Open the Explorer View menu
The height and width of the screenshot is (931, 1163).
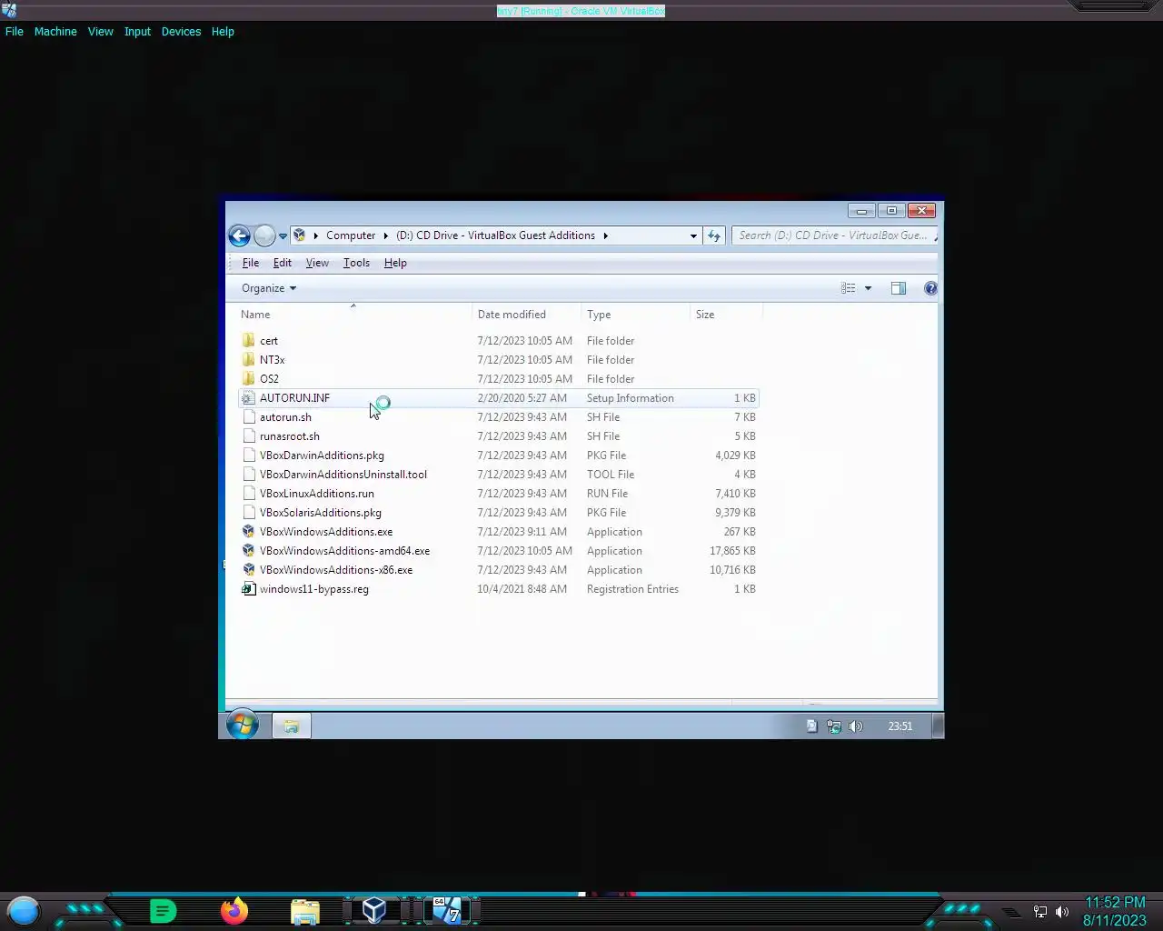317,263
